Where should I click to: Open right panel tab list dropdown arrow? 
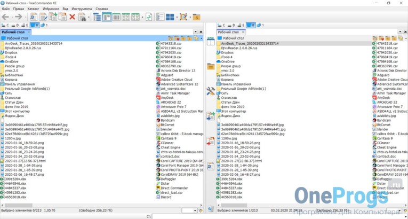coord(400,32)
